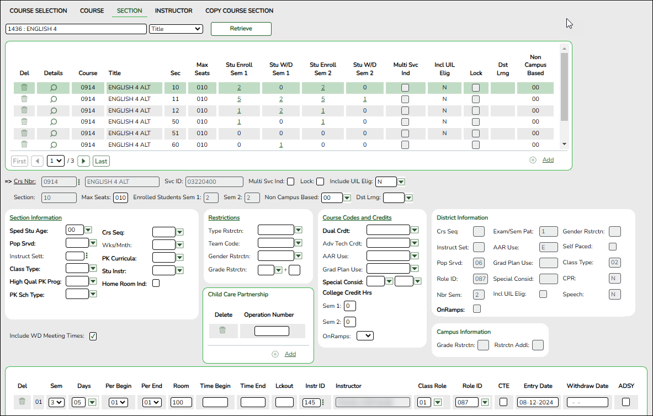
Task: Add a new course section row
Action: coord(548,159)
